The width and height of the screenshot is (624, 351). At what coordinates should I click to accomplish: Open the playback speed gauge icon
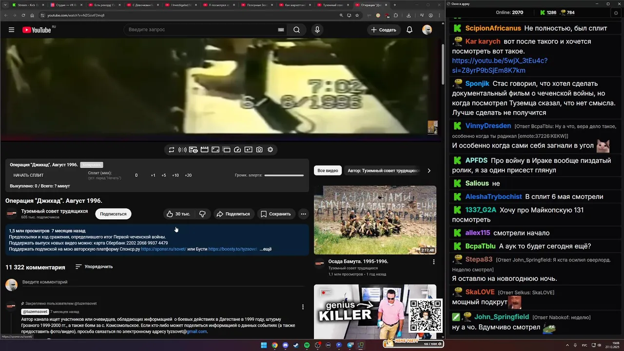[x=237, y=150]
